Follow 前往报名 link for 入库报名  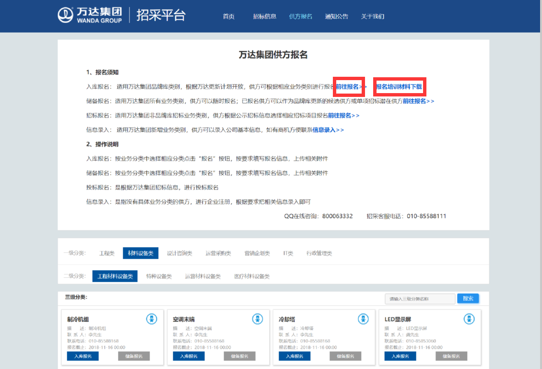[351, 87]
